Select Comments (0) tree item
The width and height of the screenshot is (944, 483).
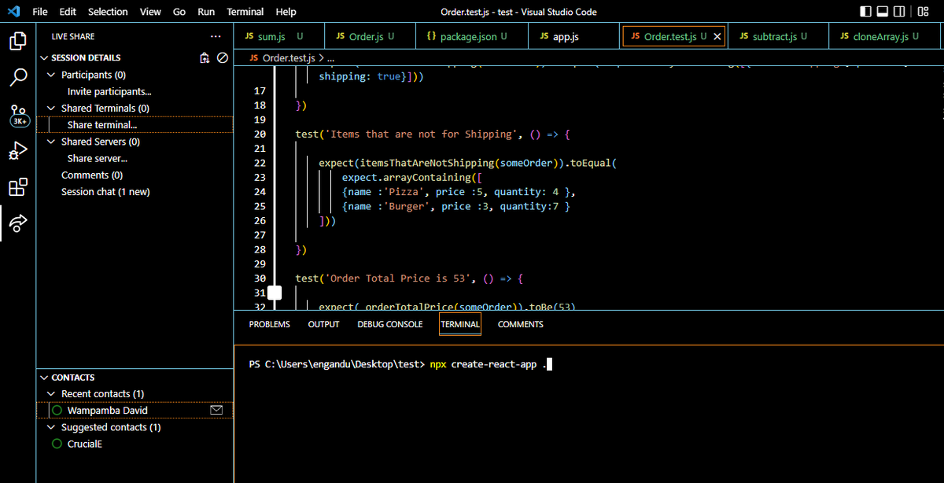point(92,175)
